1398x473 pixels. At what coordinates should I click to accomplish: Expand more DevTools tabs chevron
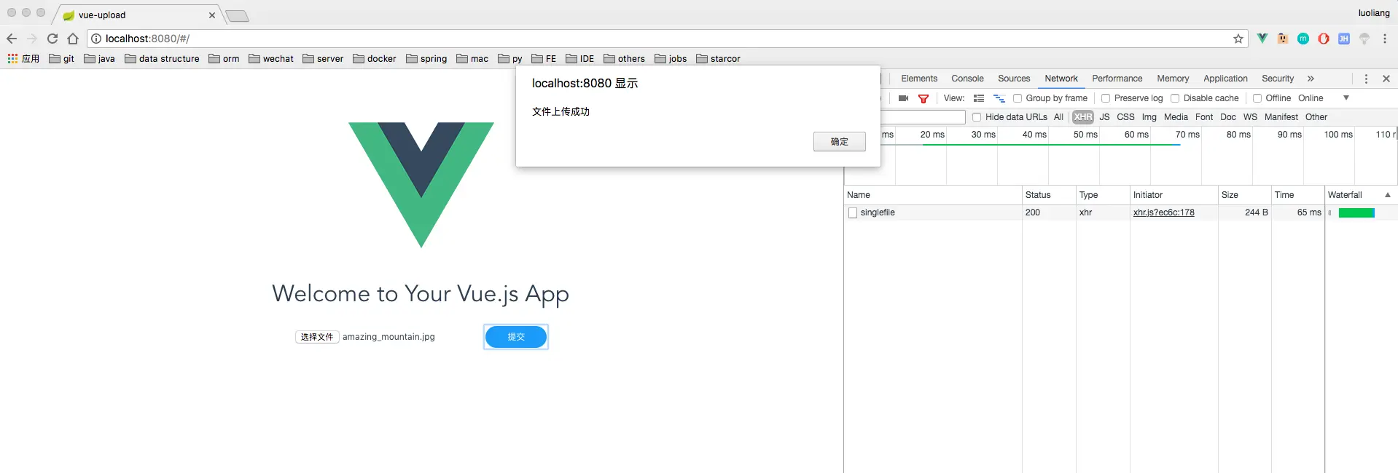click(1311, 79)
